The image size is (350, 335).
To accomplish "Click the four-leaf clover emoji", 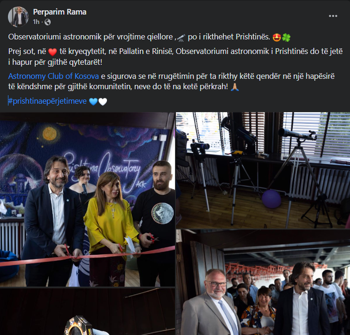I will tap(286, 37).
